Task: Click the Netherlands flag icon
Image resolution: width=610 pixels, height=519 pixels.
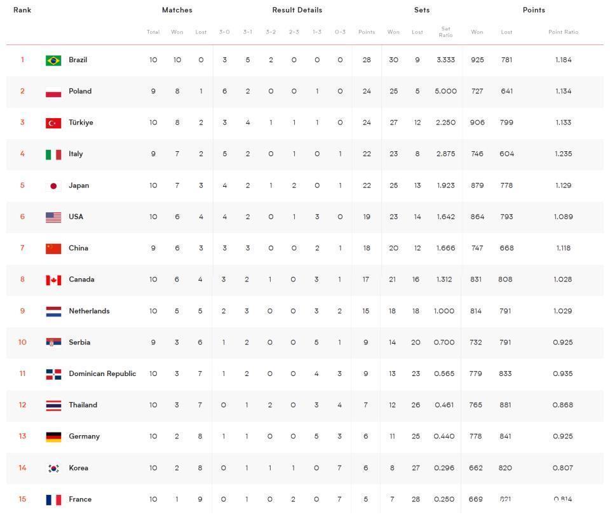Action: click(x=53, y=311)
